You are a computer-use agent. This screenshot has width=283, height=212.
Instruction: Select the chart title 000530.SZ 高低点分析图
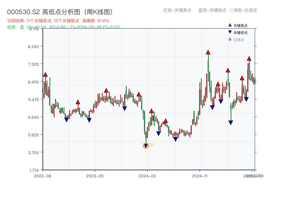[x=60, y=11]
